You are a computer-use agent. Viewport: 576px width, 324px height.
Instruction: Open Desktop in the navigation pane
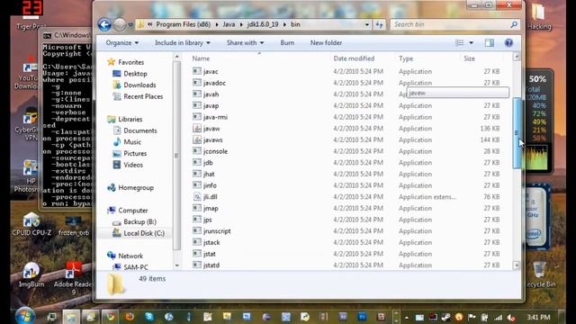[x=135, y=74]
